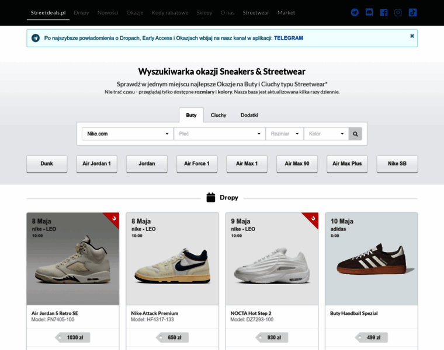Open the O nas menu item
The width and height of the screenshot is (444, 350).
pyautogui.click(x=227, y=13)
